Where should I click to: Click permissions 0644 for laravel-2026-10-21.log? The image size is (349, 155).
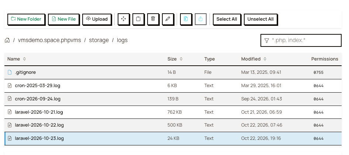point(318,112)
